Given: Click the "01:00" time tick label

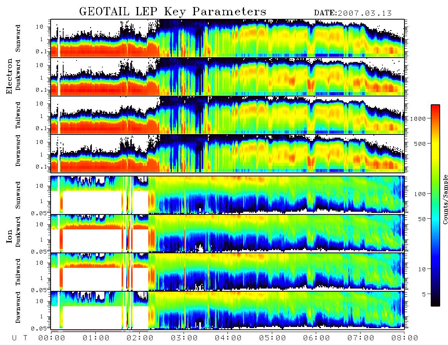Looking at the screenshot, I should tap(96, 338).
